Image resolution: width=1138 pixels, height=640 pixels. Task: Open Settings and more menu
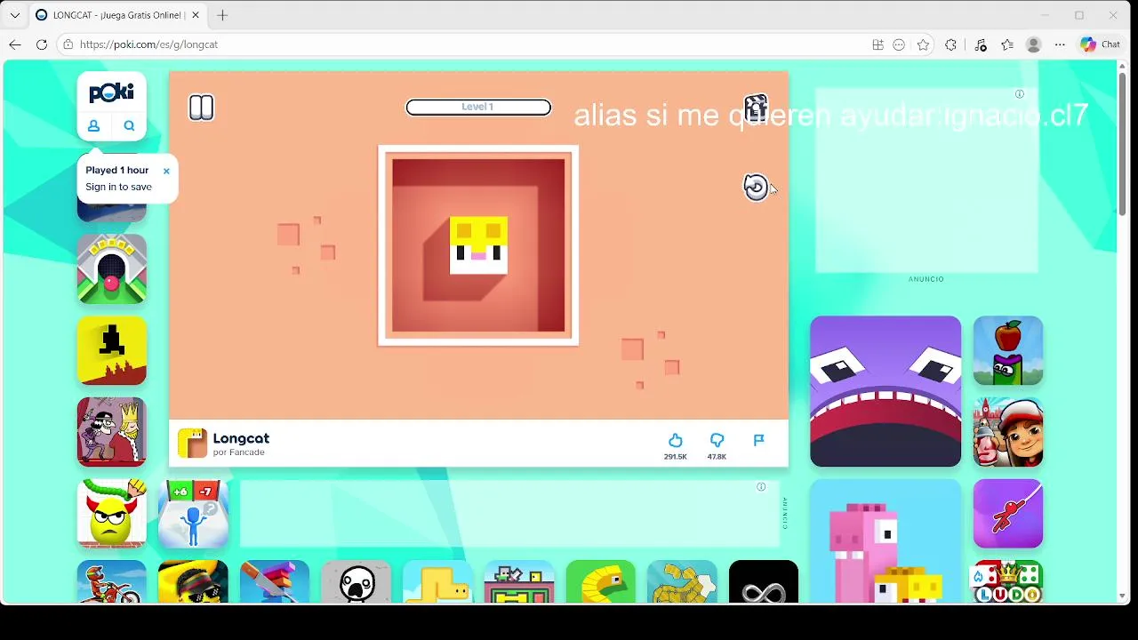pyautogui.click(x=1060, y=44)
